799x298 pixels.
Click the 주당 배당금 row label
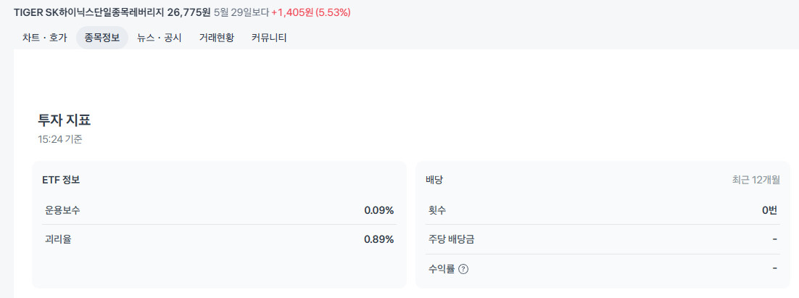pos(452,239)
